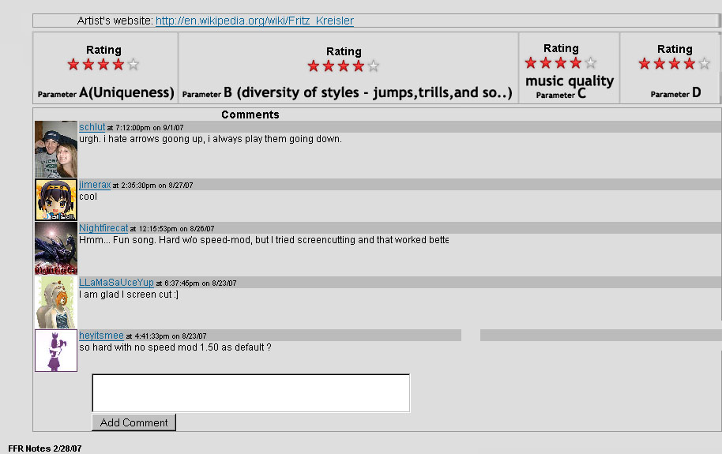Visit jimerax's profile link
Viewport: 722px width, 454px height.
tap(95, 185)
